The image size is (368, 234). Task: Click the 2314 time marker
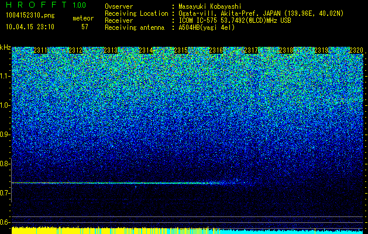click(146, 50)
